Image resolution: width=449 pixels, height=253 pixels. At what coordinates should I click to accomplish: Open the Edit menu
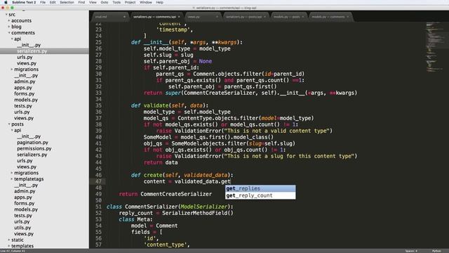coord(53,2)
